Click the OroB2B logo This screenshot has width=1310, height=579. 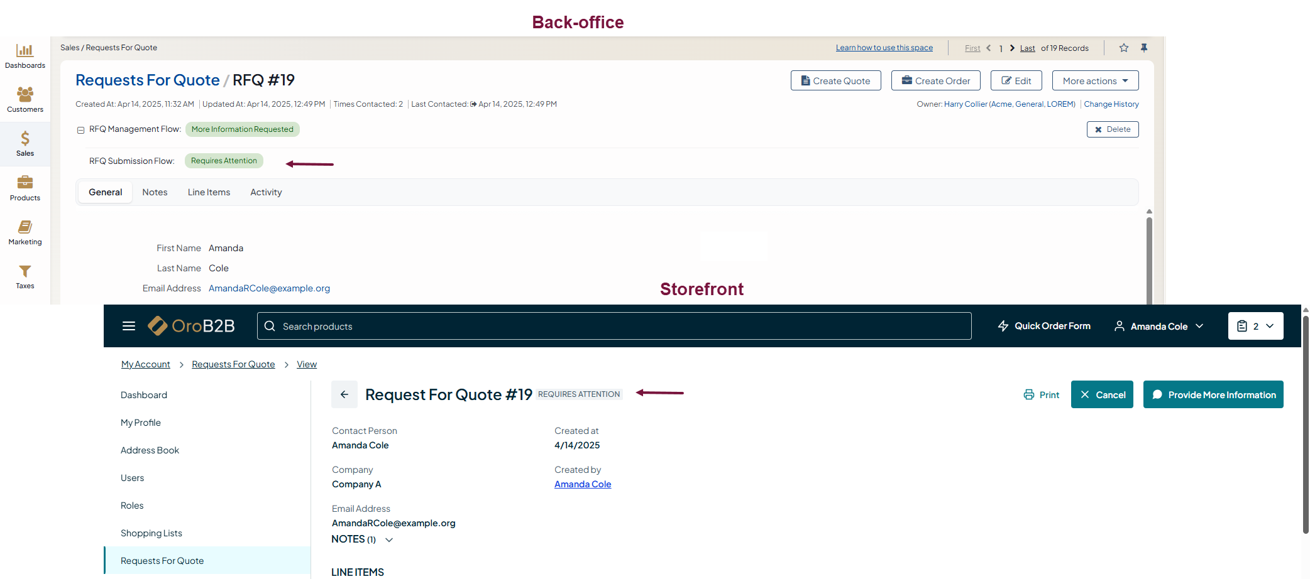pyautogui.click(x=191, y=326)
